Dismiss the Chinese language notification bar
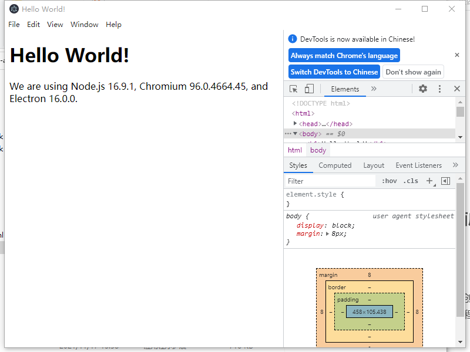This screenshot has height=352, width=470. coord(457,55)
